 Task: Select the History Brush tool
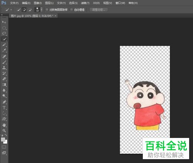point(4,73)
